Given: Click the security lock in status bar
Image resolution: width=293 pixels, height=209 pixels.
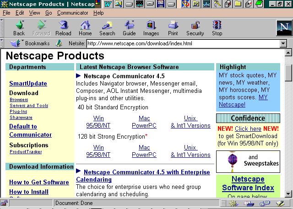Looking at the screenshot, I should [4, 203].
